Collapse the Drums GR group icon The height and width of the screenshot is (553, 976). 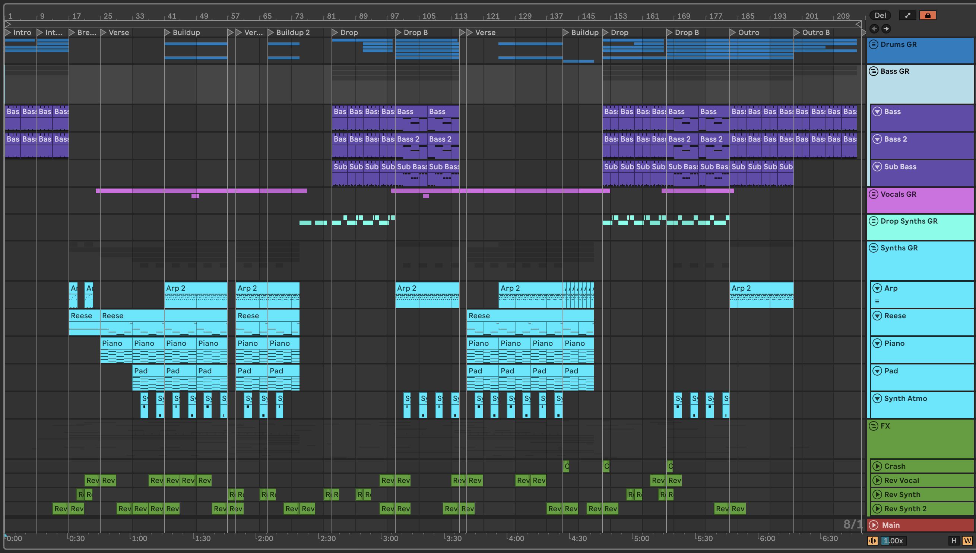[x=873, y=44]
